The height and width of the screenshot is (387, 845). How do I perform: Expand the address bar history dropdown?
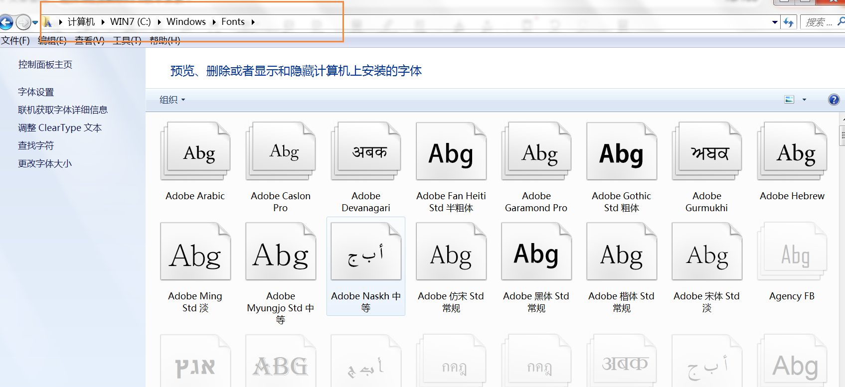point(775,22)
